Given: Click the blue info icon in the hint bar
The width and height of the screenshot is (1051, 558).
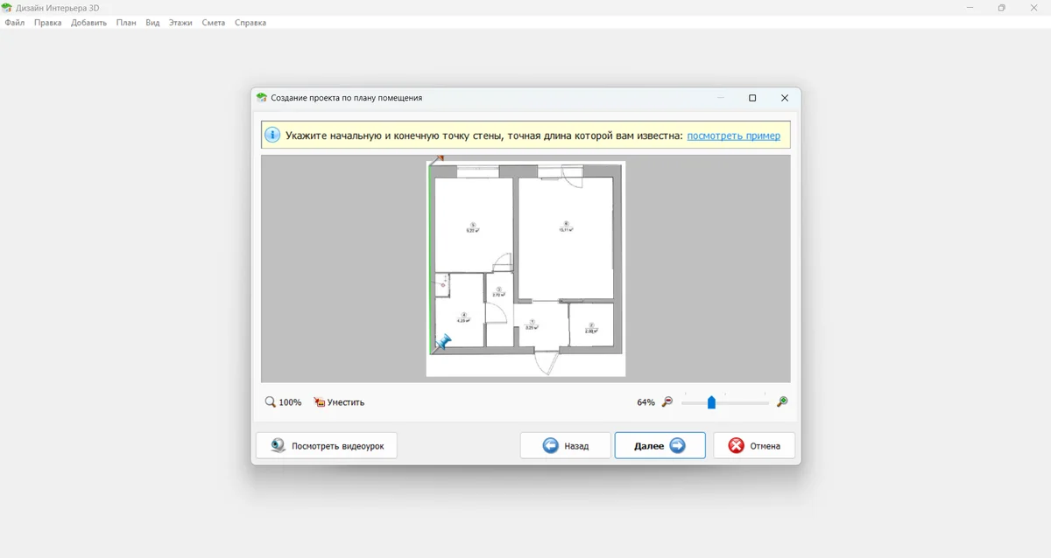Looking at the screenshot, I should coord(272,136).
